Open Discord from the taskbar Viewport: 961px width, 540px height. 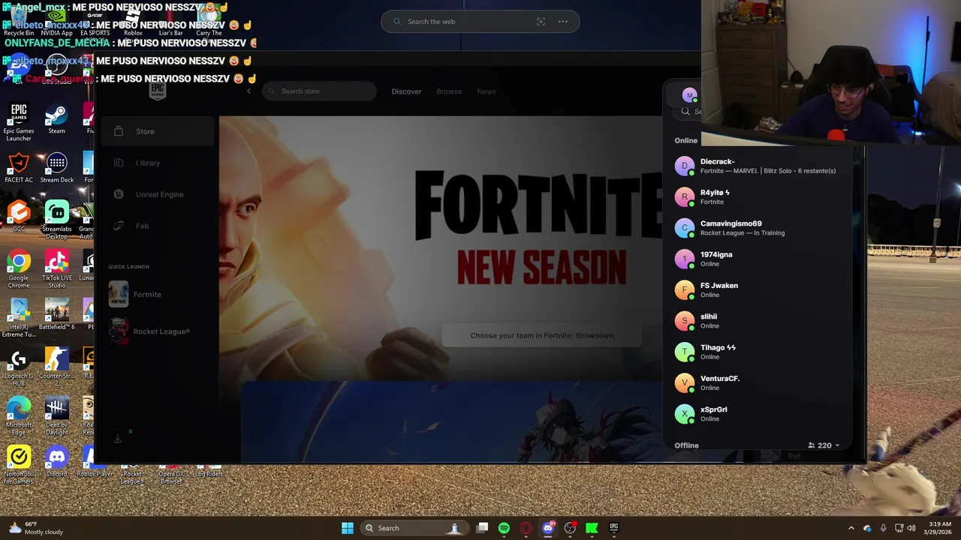[x=548, y=528]
